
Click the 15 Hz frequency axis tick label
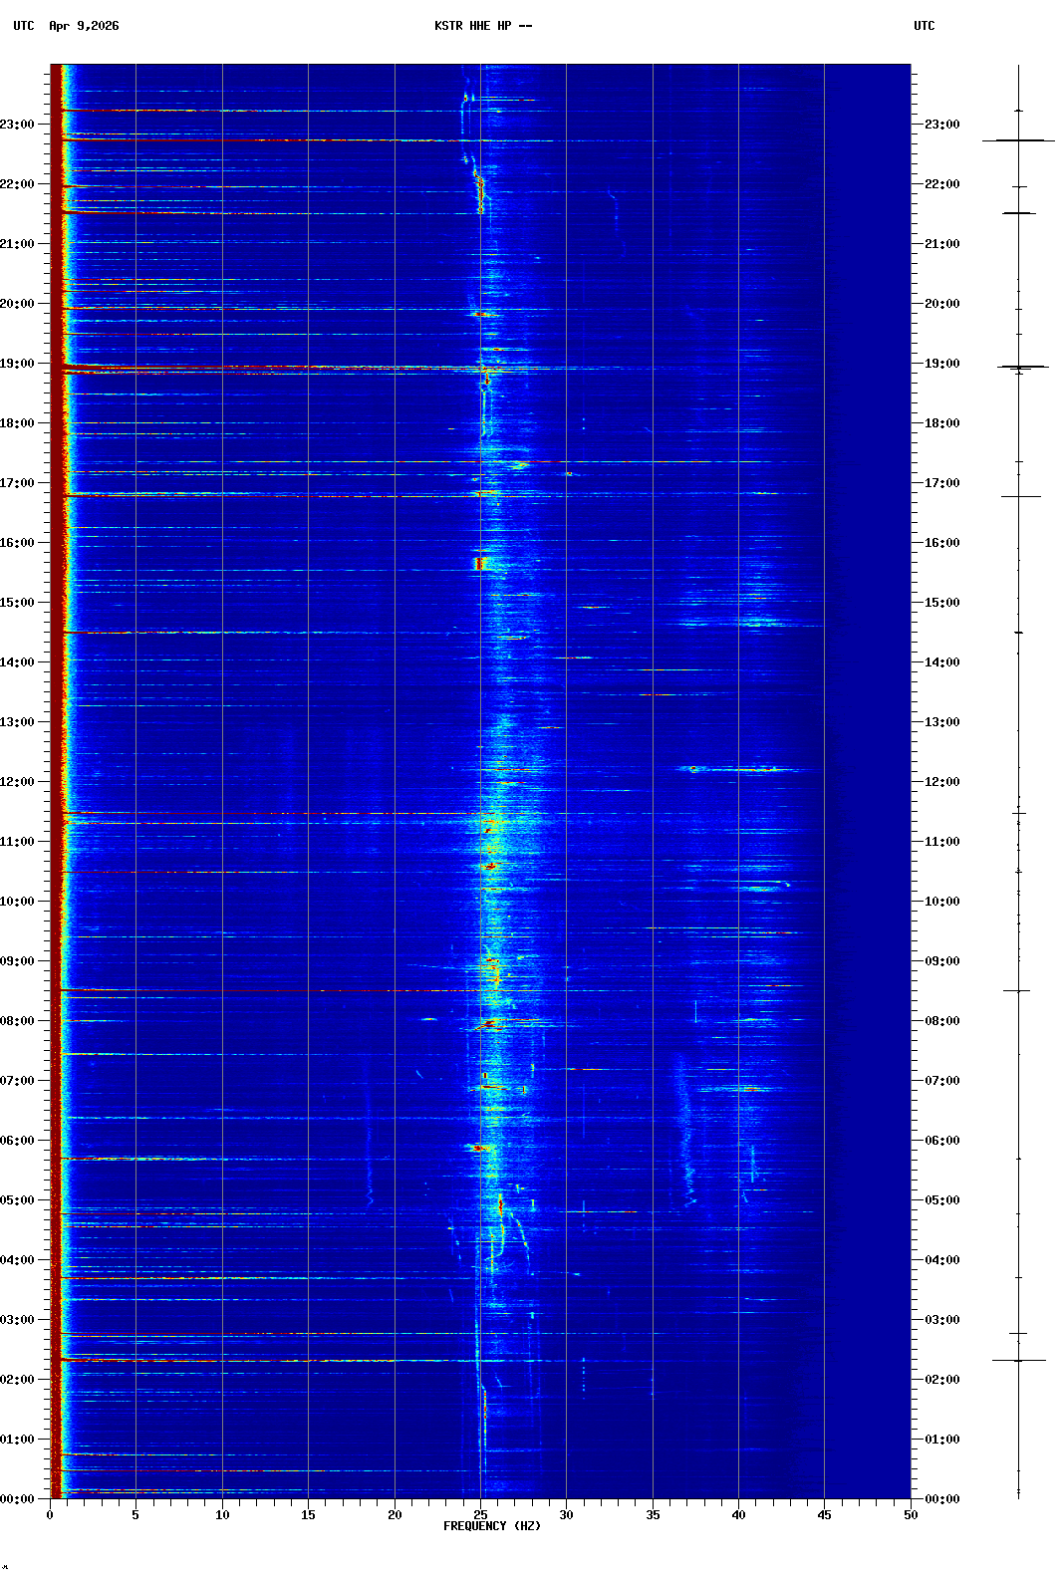point(308,1515)
